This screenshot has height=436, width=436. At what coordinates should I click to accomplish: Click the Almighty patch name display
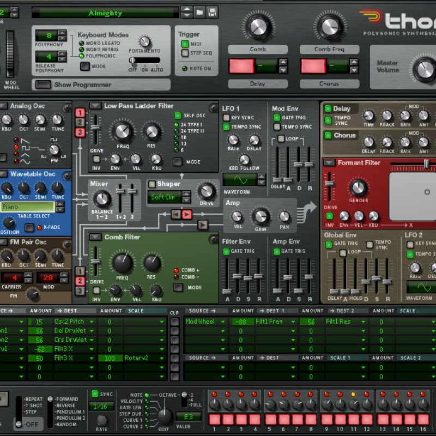coord(105,13)
